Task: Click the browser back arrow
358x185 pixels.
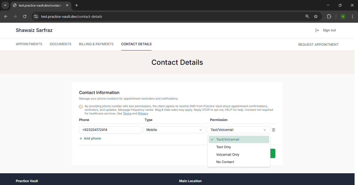Action: point(6,16)
